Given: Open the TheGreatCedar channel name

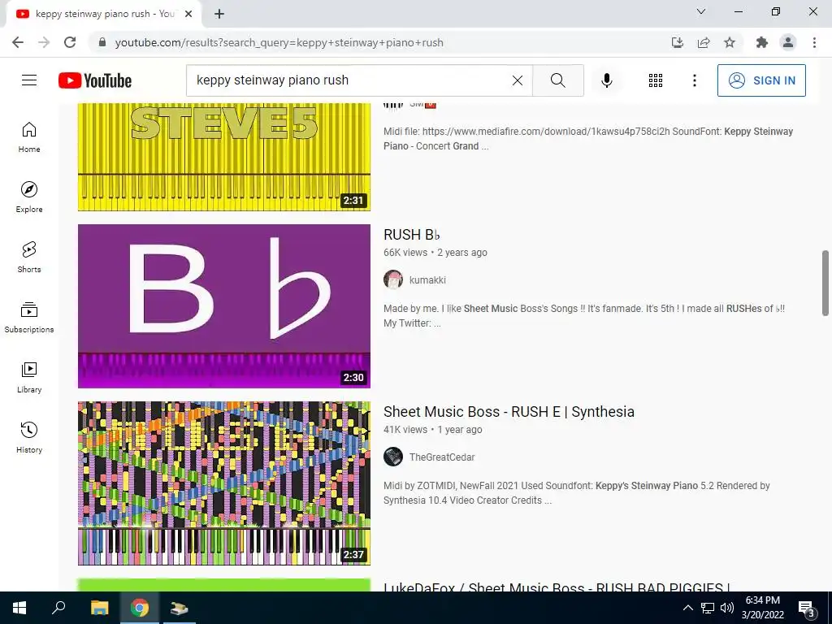Looking at the screenshot, I should pyautogui.click(x=442, y=457).
